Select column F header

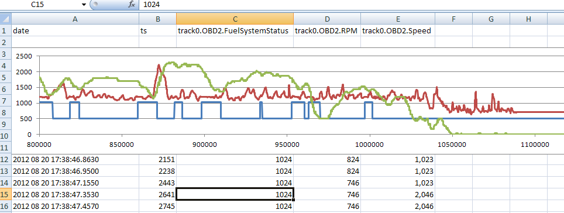(453, 19)
